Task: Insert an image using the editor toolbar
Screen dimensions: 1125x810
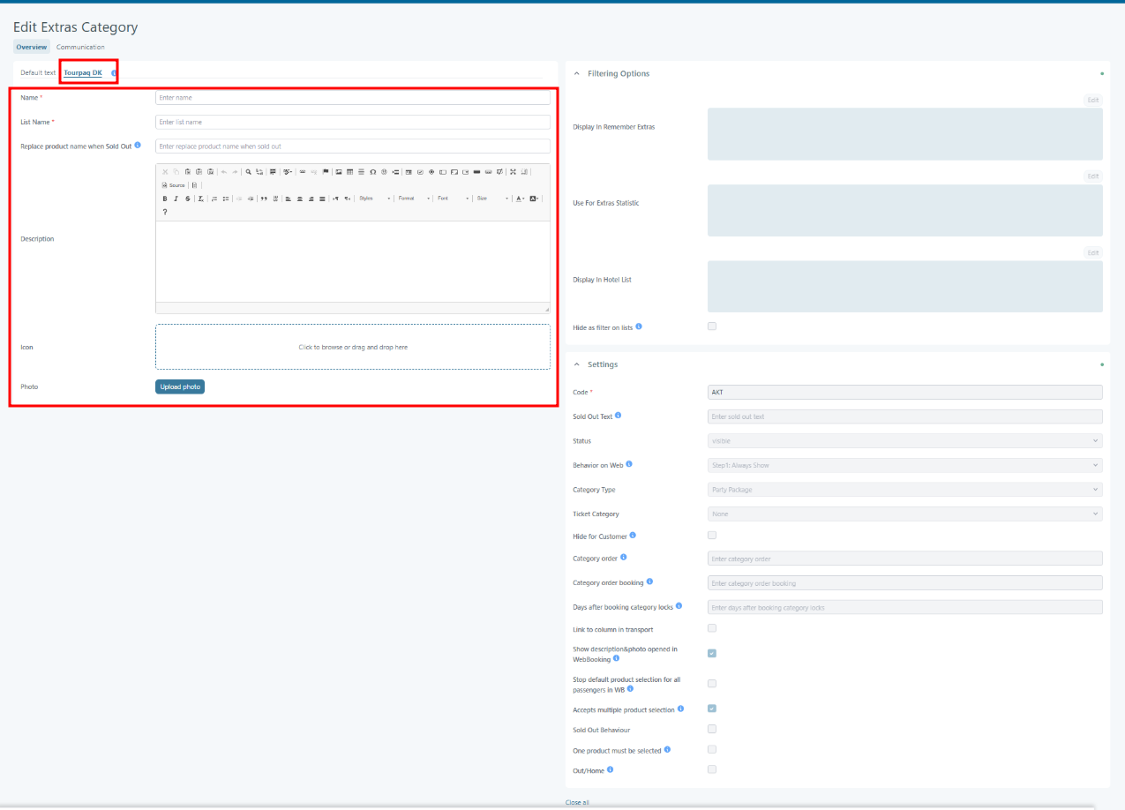Action: coord(339,172)
